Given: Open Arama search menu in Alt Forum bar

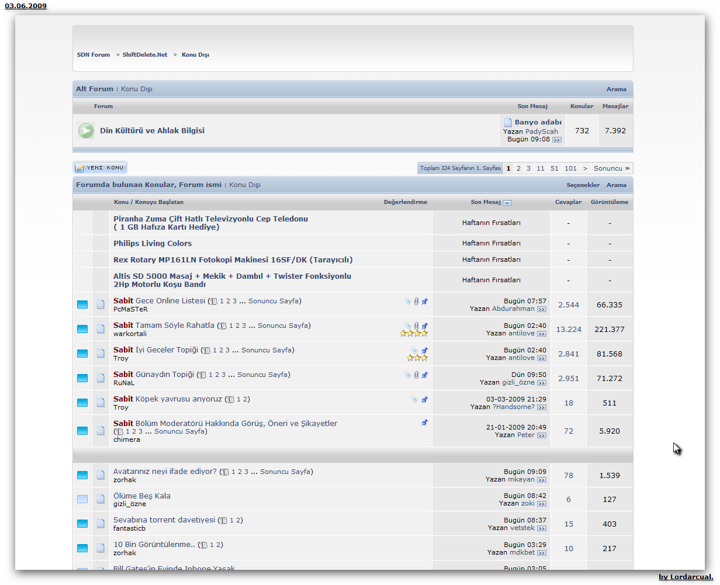Looking at the screenshot, I should pyautogui.click(x=616, y=89).
